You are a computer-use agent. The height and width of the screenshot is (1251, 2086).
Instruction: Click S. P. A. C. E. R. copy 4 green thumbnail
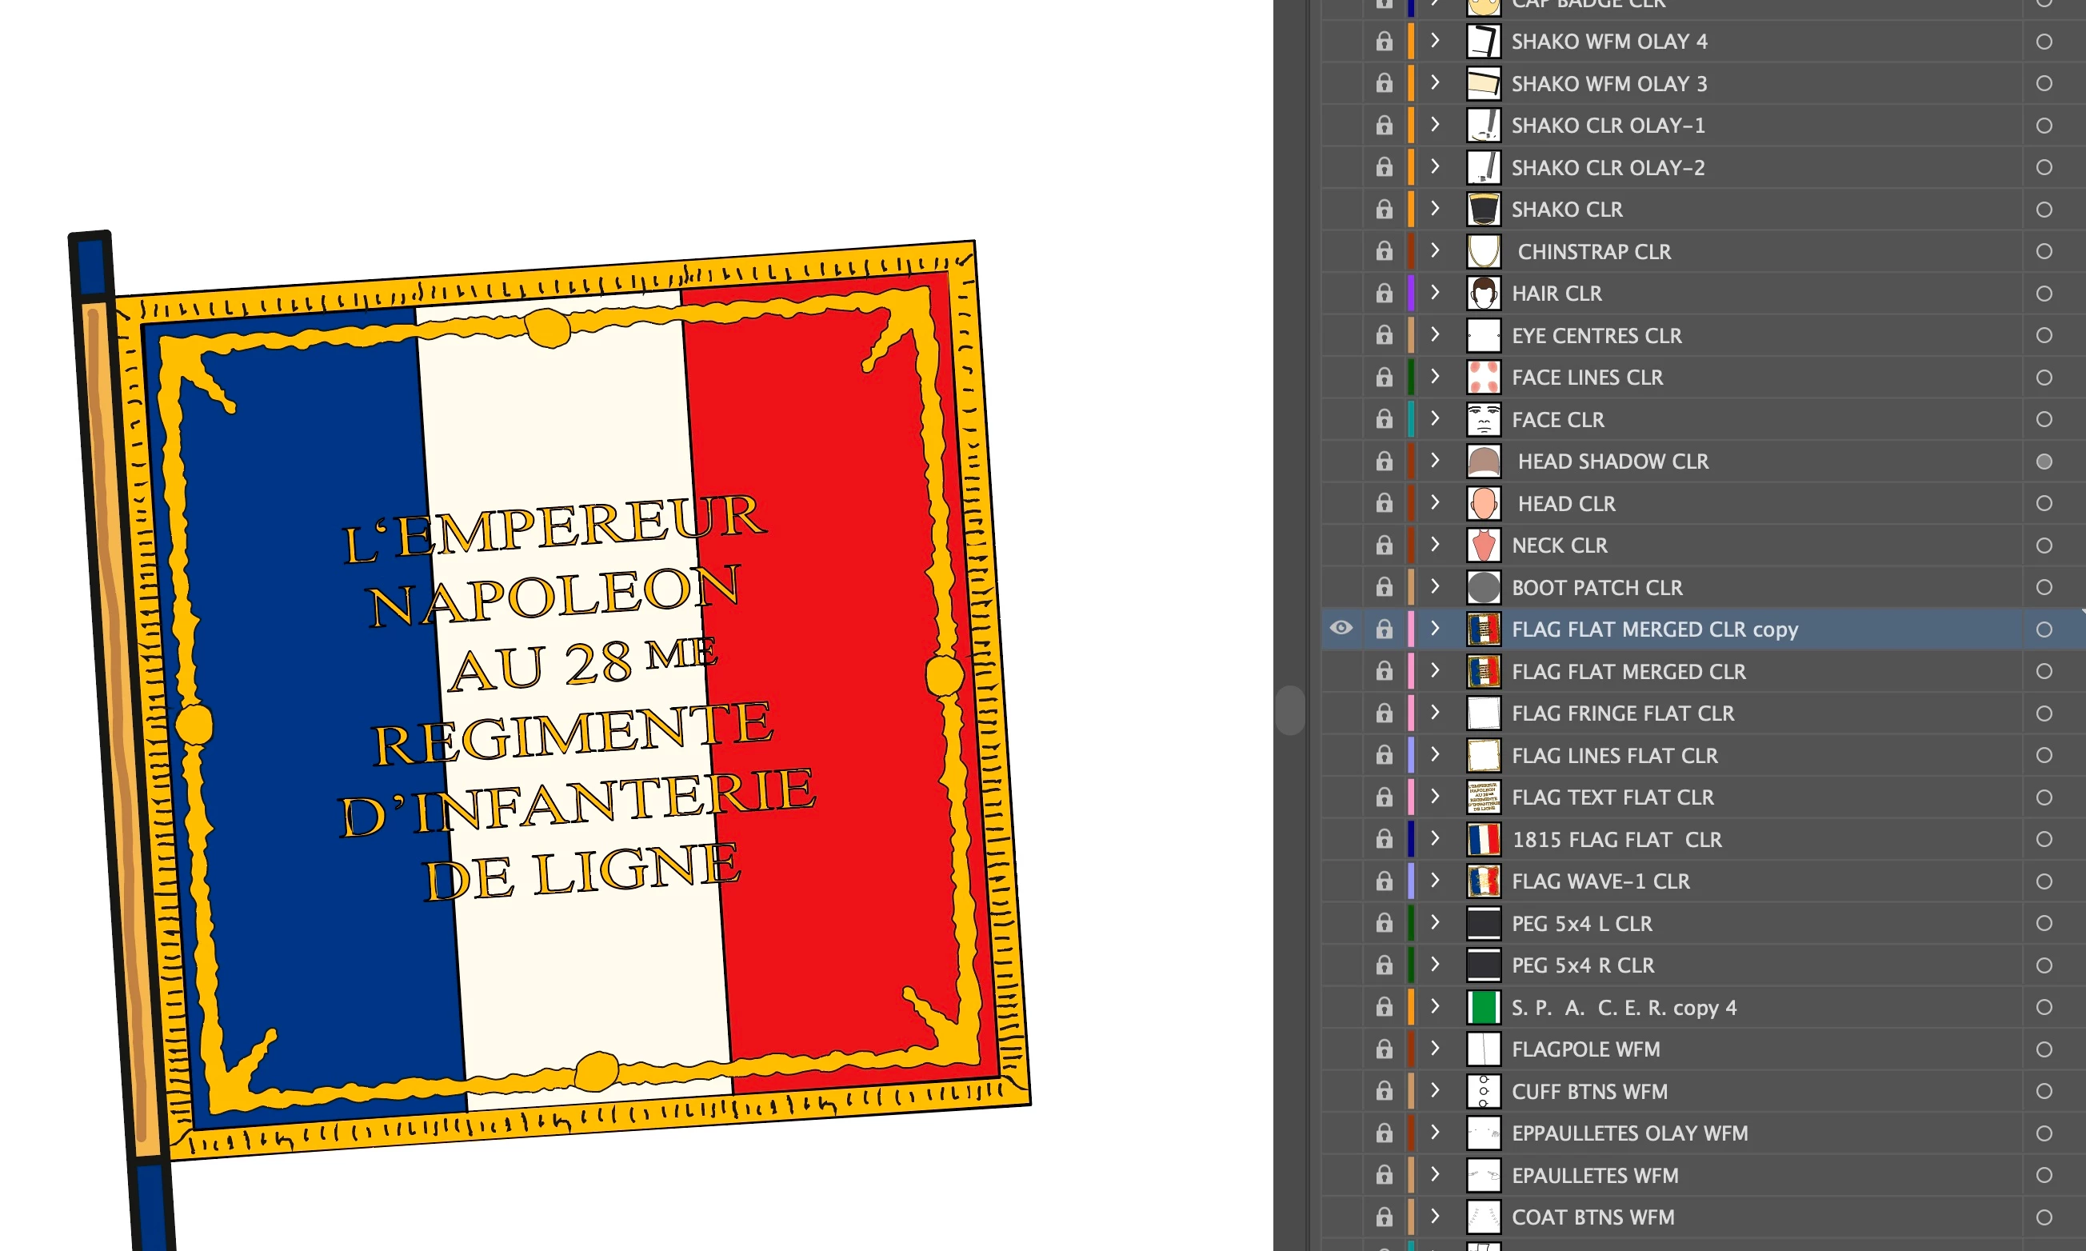[x=1484, y=1007]
